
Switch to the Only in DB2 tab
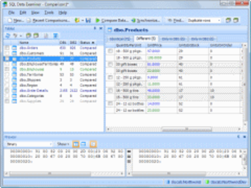point(202,39)
